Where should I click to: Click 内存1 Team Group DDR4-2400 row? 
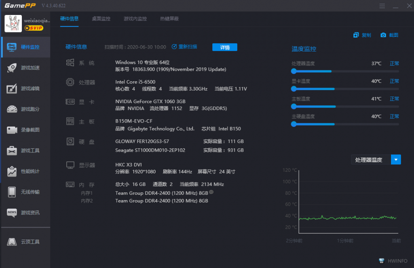(162, 193)
